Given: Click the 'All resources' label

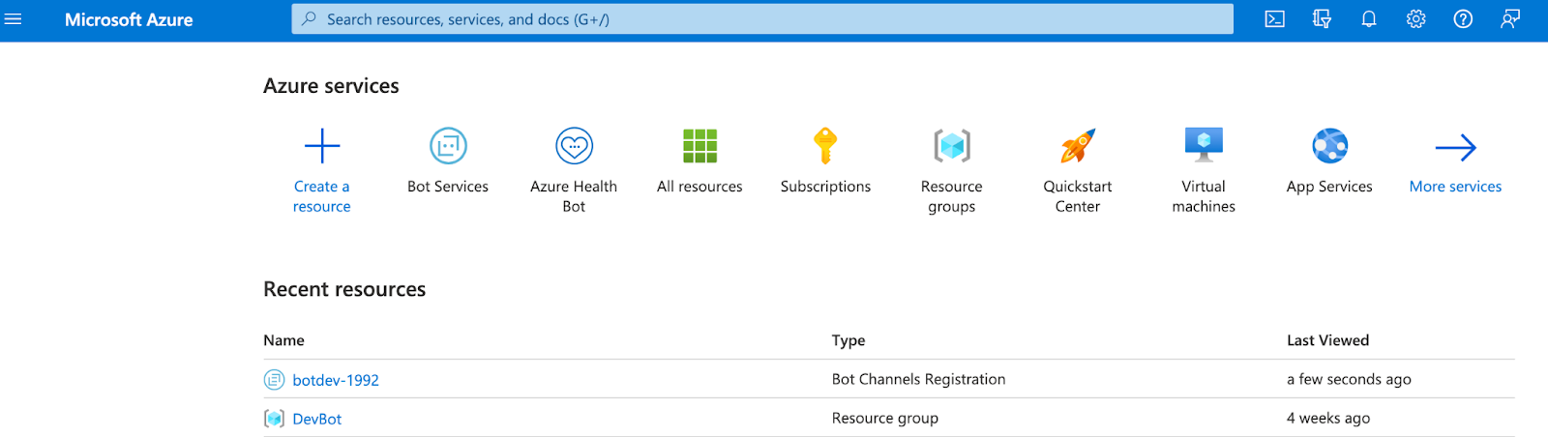Looking at the screenshot, I should [x=700, y=187].
